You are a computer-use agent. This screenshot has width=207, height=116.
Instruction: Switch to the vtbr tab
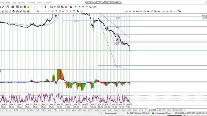55,110
